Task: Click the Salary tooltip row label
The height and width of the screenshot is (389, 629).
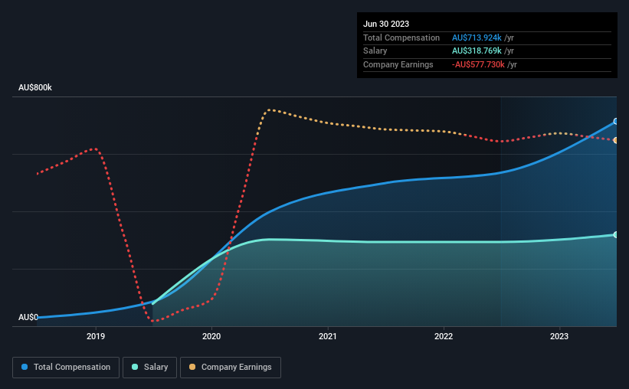Action: click(x=375, y=51)
